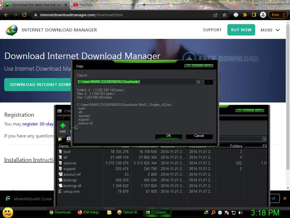Viewport: 290px width, 218px height.
Task: Switch to 7z C:\Users taskbar item
Action: [x=157, y=212]
